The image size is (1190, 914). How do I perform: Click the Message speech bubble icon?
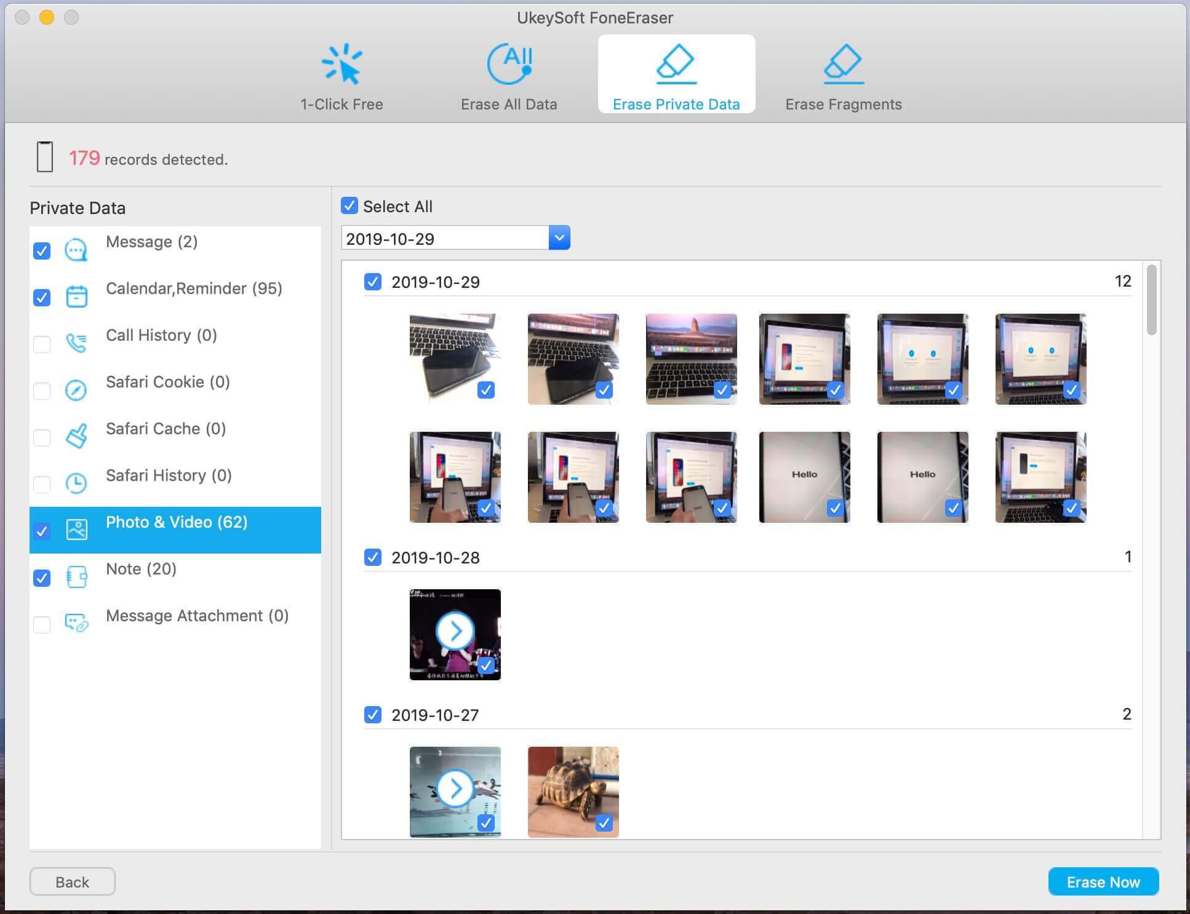[76, 250]
